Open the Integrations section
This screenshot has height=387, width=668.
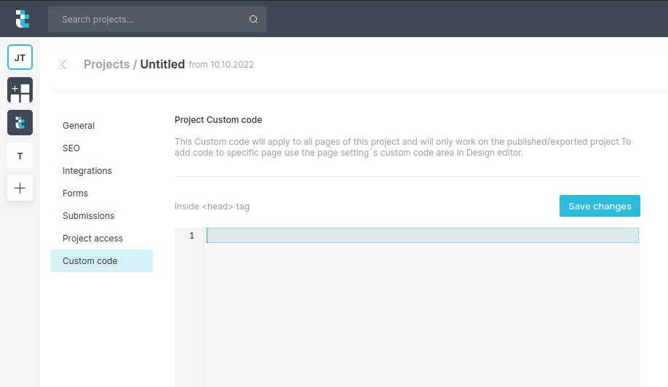pyautogui.click(x=87, y=171)
